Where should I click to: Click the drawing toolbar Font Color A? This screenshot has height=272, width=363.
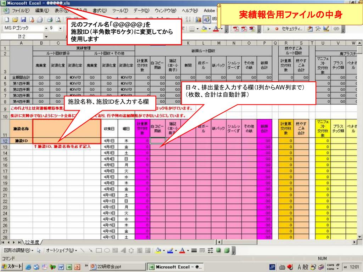tap(182, 250)
